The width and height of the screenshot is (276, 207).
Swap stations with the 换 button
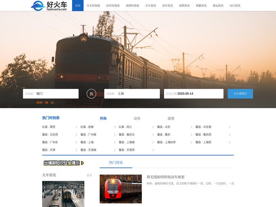(x=91, y=94)
